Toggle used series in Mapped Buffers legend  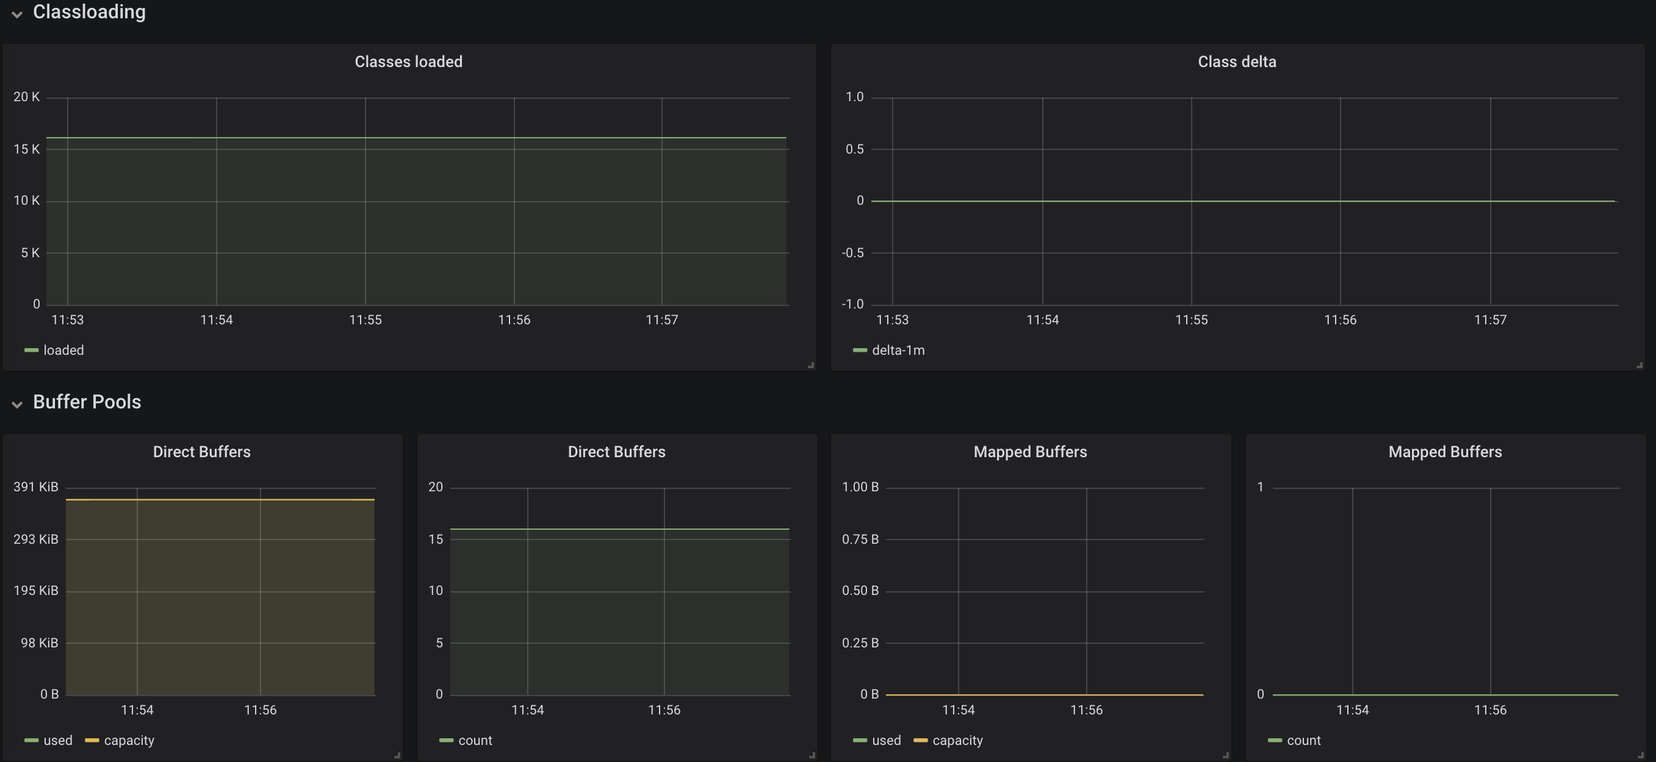[886, 740]
